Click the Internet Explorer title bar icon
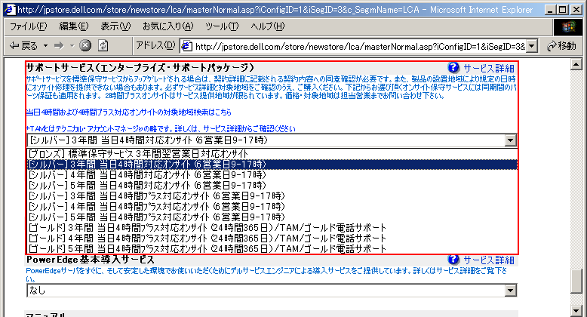 coord(9,9)
